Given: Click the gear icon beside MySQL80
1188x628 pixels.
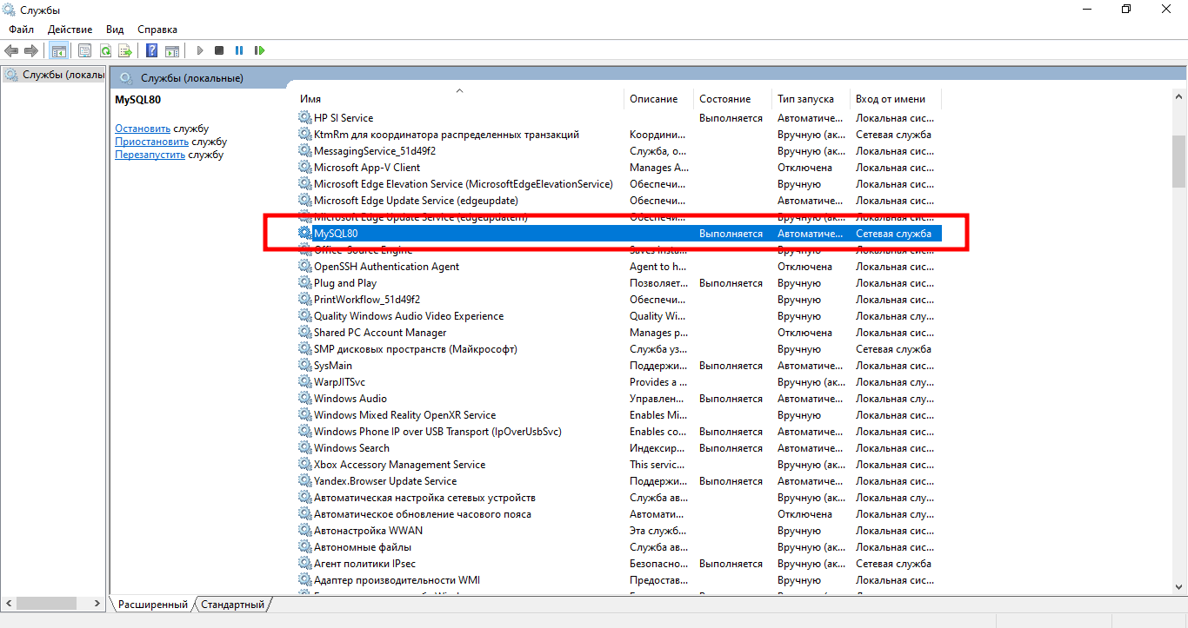Looking at the screenshot, I should 304,234.
